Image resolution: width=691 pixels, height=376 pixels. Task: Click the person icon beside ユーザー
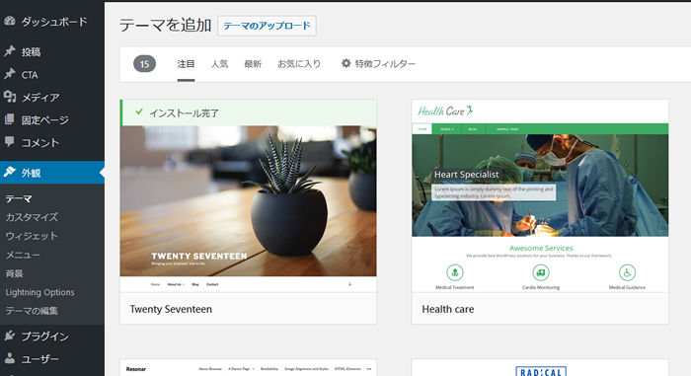9,358
